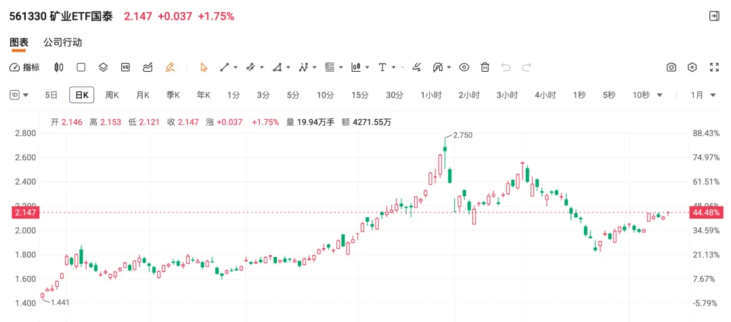Toggle the orange pencil drawing mode
This screenshot has height=322, width=731.
(x=170, y=67)
